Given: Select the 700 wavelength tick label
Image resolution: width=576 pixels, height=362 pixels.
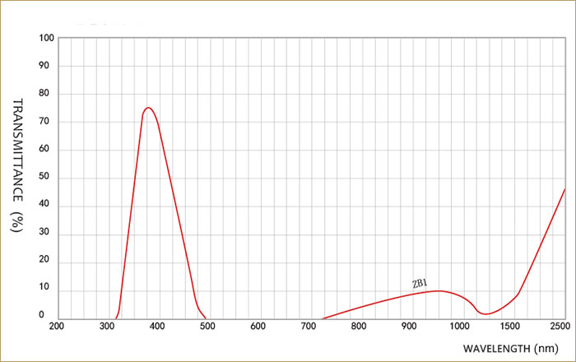Looking at the screenshot, I should pyautogui.click(x=308, y=327).
